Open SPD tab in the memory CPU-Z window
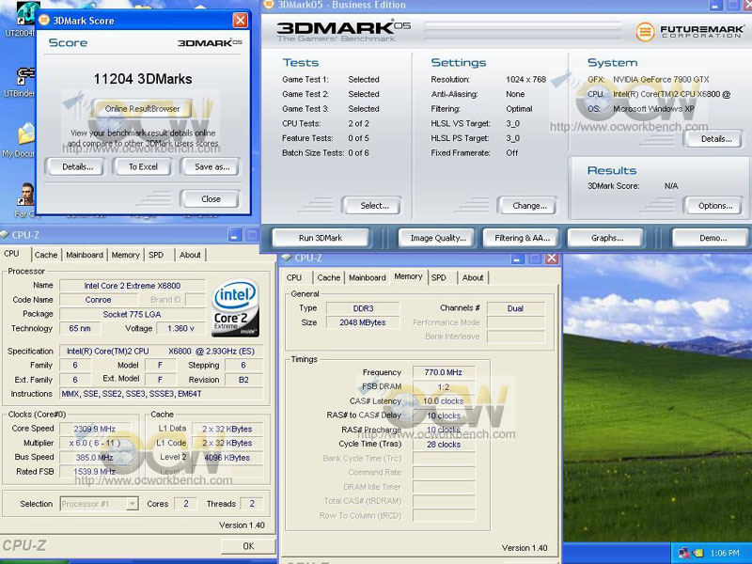 (438, 277)
